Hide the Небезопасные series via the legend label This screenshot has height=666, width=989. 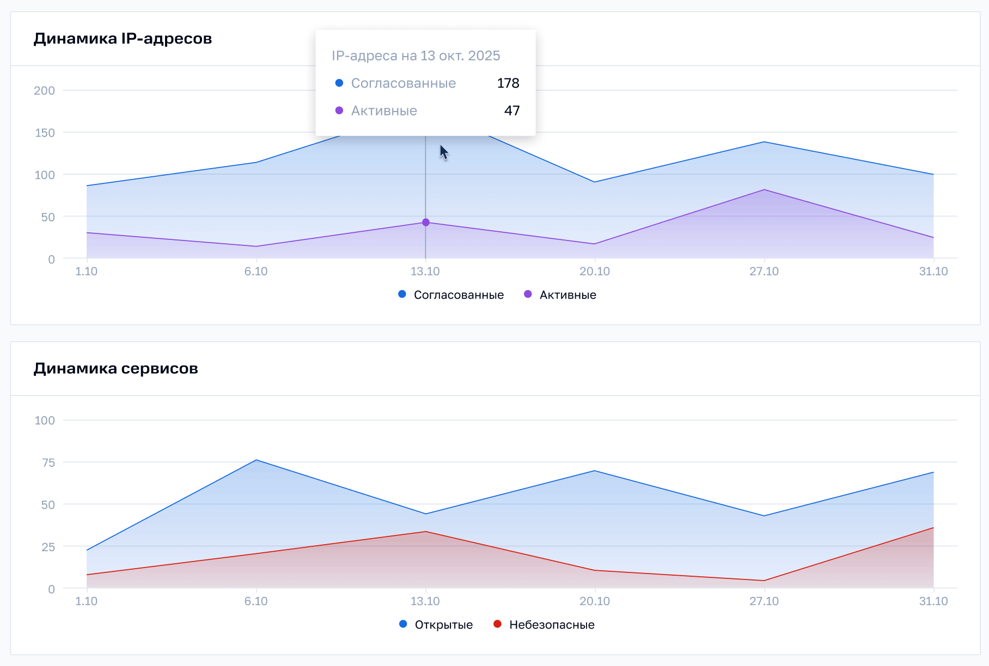click(x=551, y=625)
